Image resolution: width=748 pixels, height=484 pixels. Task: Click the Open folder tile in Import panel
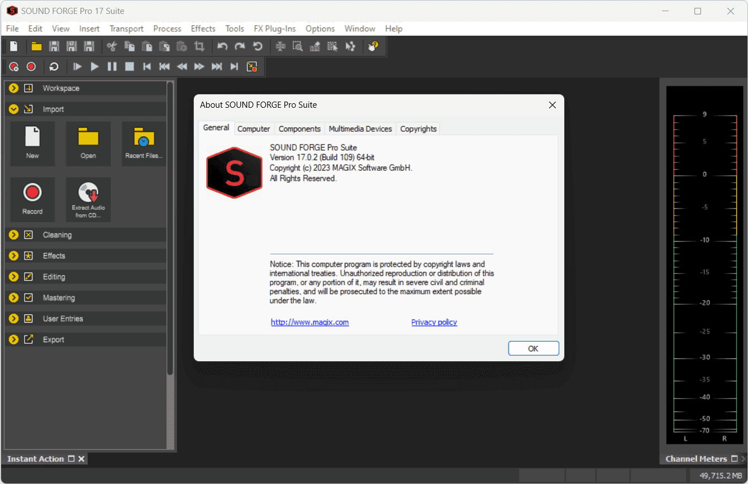tap(88, 143)
